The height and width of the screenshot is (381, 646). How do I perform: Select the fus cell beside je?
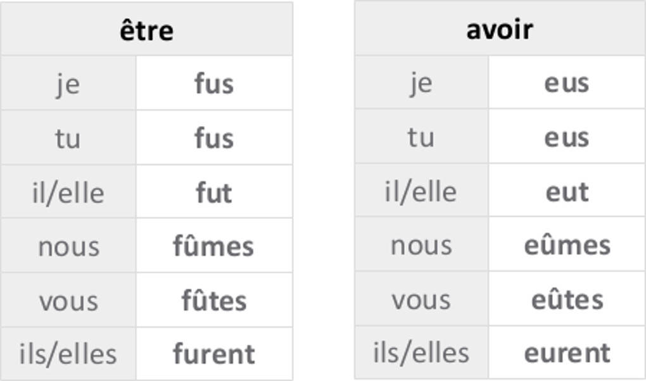pos(214,84)
